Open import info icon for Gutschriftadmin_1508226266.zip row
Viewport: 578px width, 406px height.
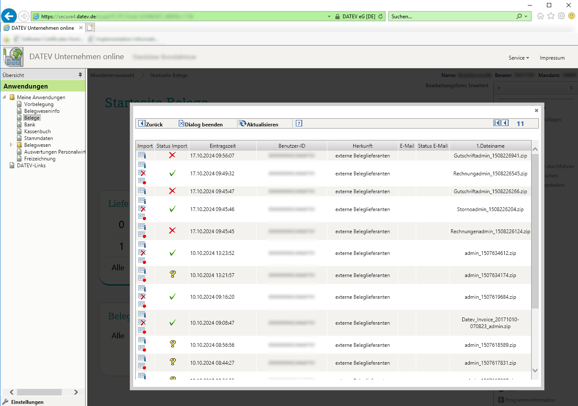click(x=142, y=191)
